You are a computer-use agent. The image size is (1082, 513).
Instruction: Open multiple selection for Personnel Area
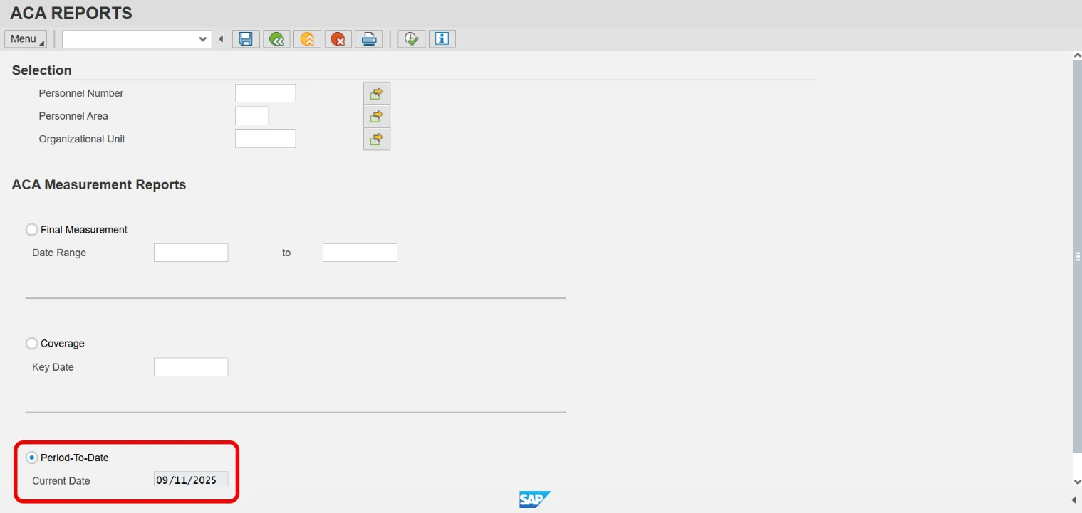tap(377, 116)
